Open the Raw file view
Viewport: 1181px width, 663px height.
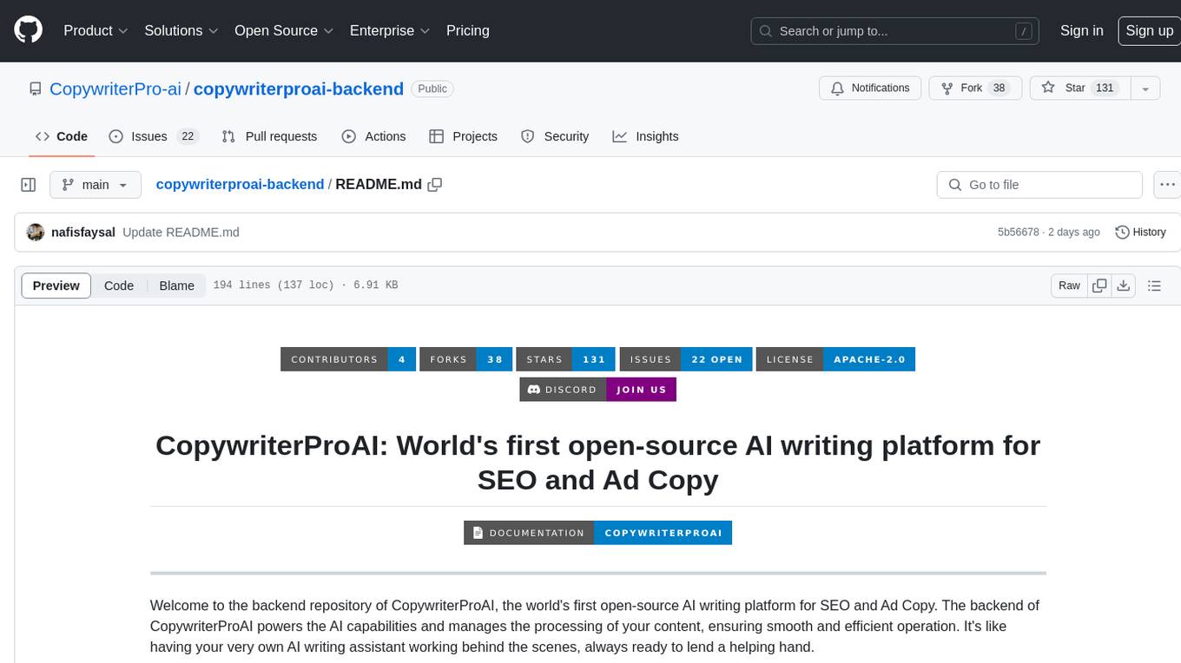(x=1069, y=286)
